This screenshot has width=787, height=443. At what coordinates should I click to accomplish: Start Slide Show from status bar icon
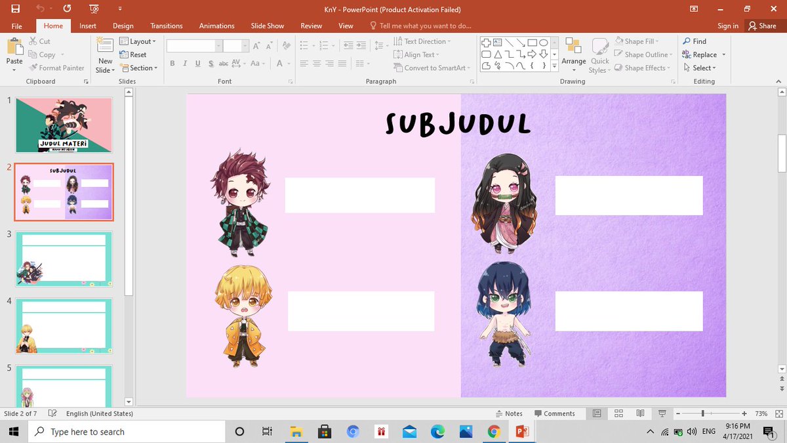tap(662, 413)
